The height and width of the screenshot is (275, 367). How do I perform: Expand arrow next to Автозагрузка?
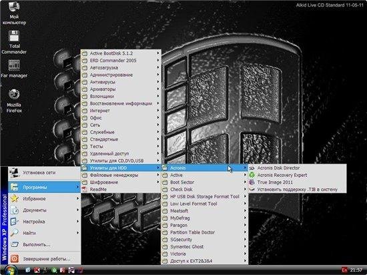(158, 67)
